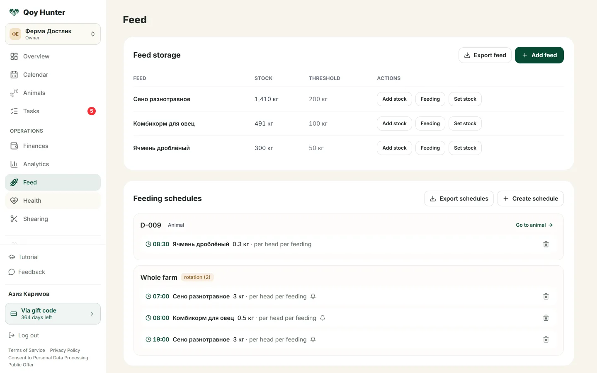Image resolution: width=597 pixels, height=373 pixels.
Task: Set stock for Ячмень дроблёный
Action: pos(465,148)
